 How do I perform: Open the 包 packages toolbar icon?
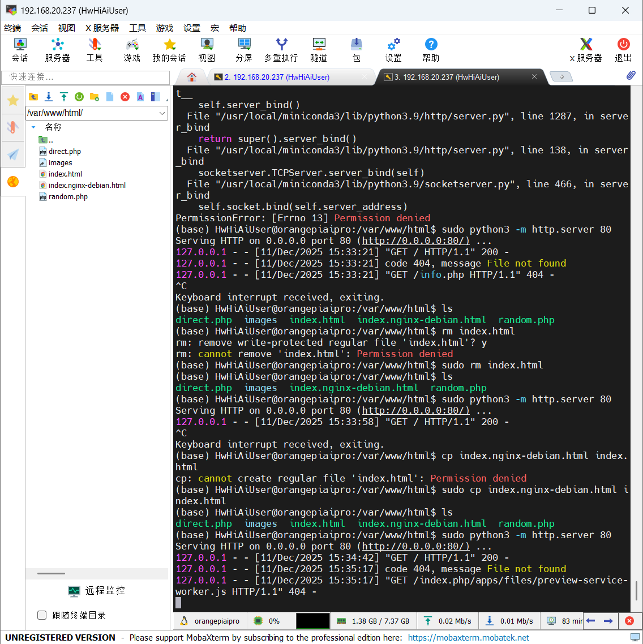click(356, 50)
